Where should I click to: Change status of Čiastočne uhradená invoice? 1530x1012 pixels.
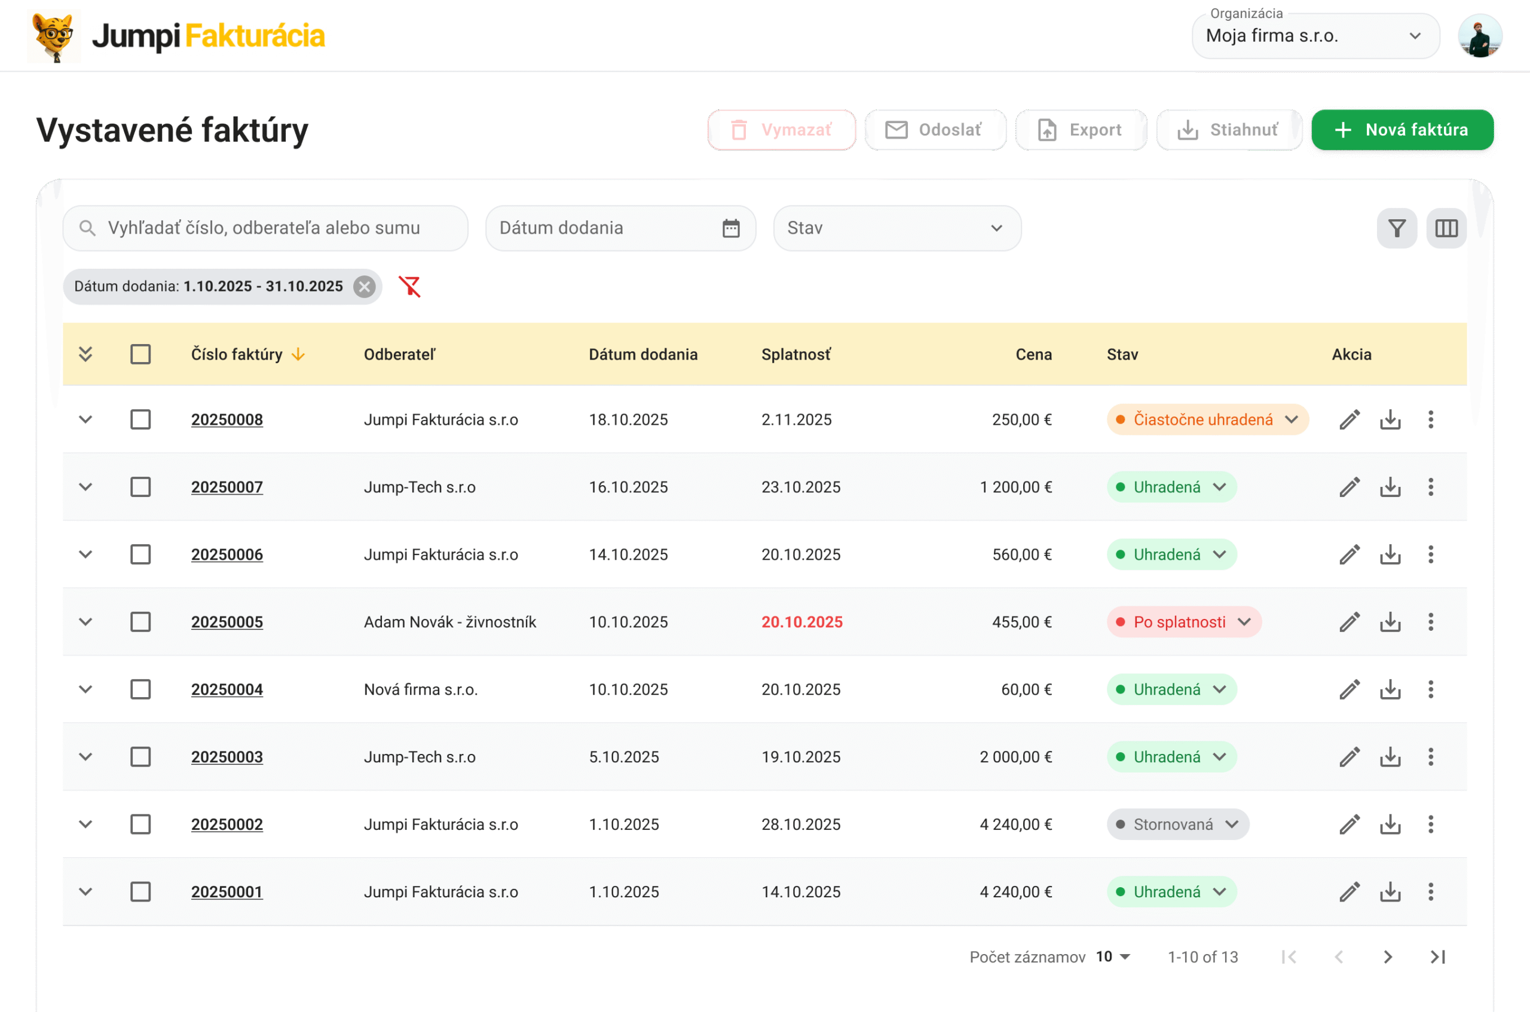(1207, 419)
